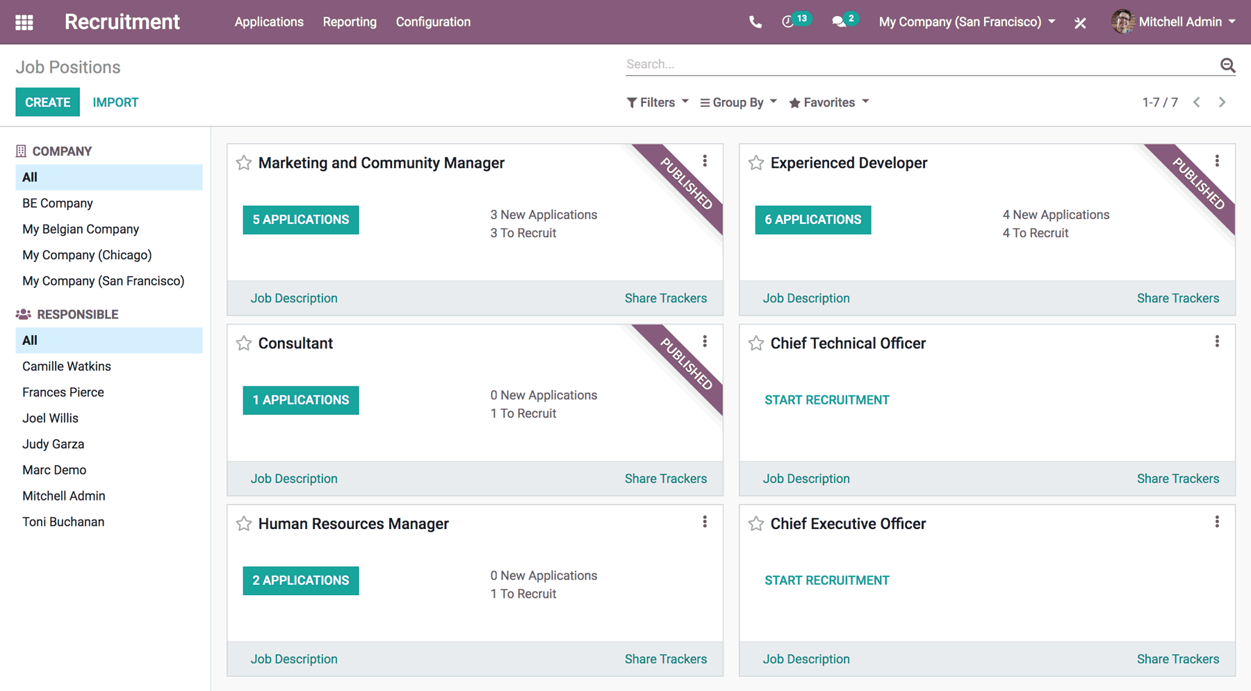Open the kebab menu on Consultant card
Screen dimensions: 1251x691
[x=705, y=341]
